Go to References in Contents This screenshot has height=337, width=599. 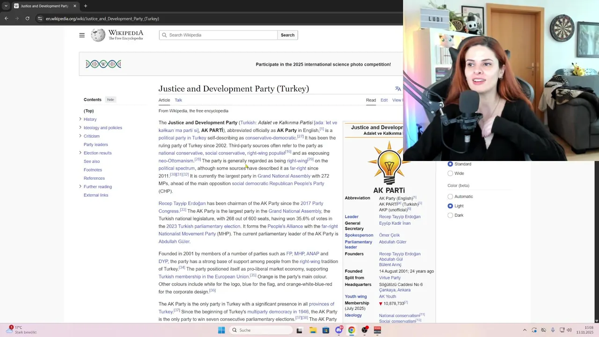[94, 178]
